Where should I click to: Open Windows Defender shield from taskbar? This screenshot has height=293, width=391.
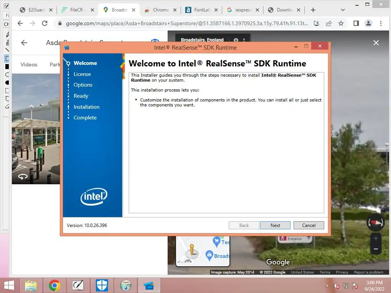click(x=102, y=285)
